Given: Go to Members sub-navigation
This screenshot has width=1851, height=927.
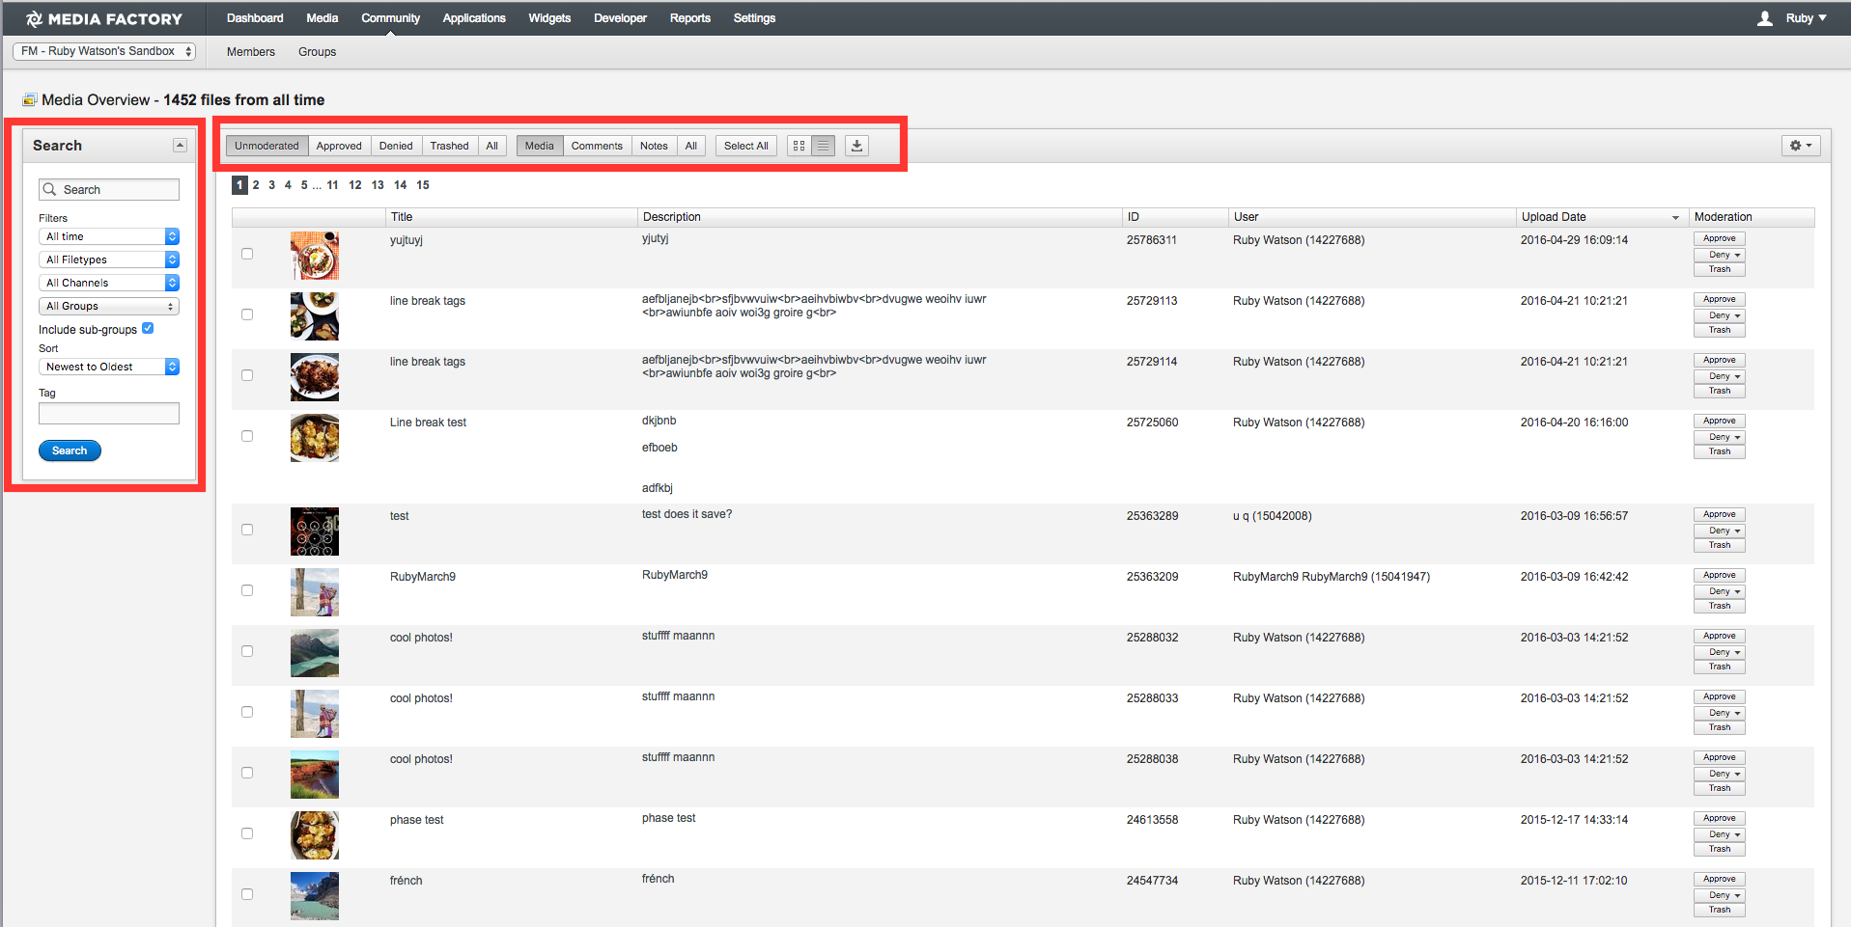Looking at the screenshot, I should click(251, 52).
